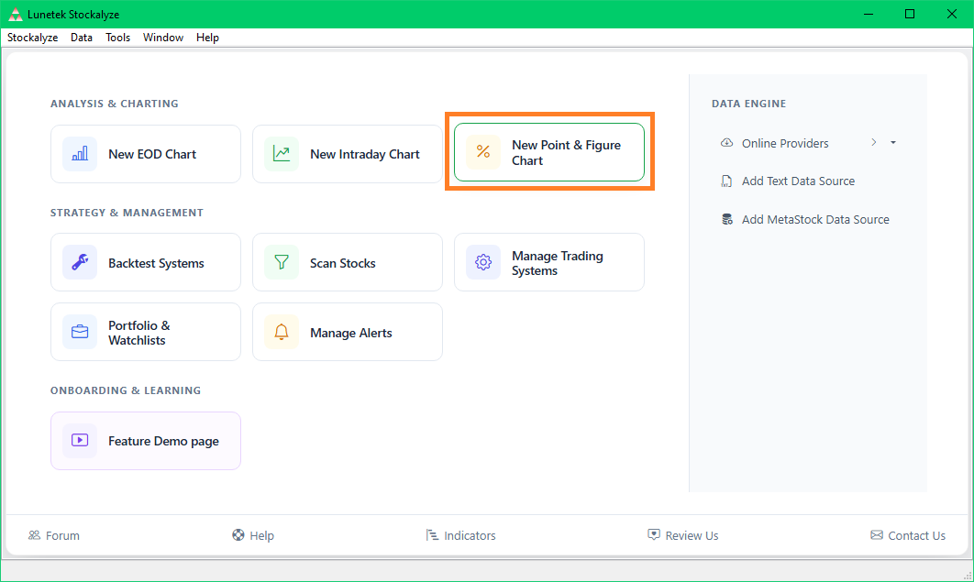Create a New Point & Figure Chart

[549, 152]
